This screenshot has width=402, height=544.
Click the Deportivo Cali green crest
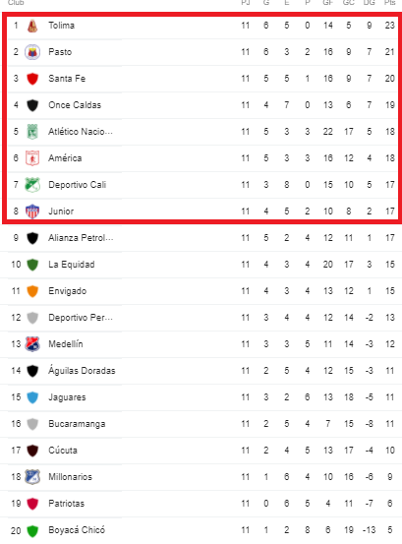pyautogui.click(x=32, y=185)
